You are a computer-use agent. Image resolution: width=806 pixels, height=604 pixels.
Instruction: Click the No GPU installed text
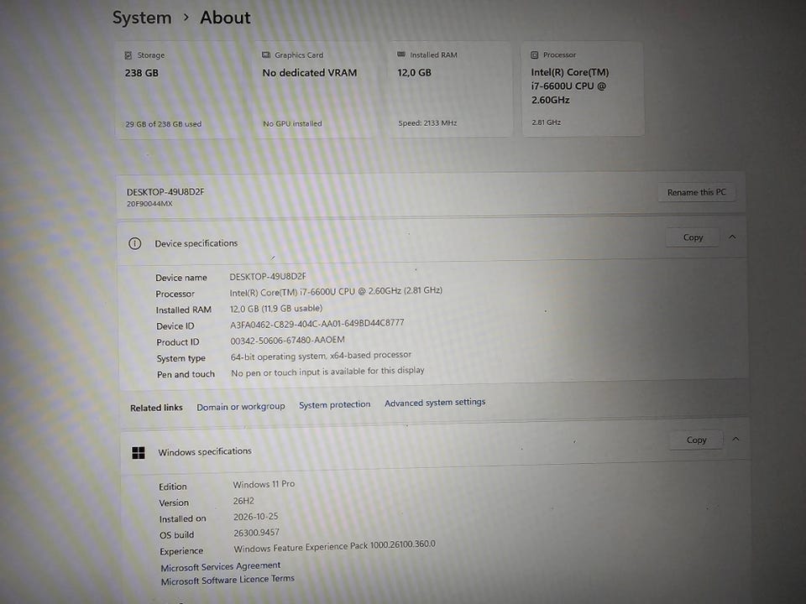[292, 124]
